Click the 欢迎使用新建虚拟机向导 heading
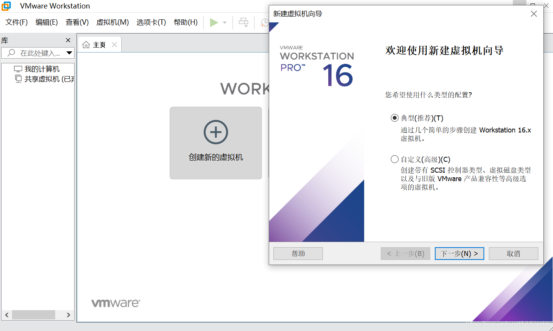The image size is (553, 331). [444, 51]
